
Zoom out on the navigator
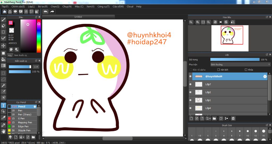(x=208, y=22)
